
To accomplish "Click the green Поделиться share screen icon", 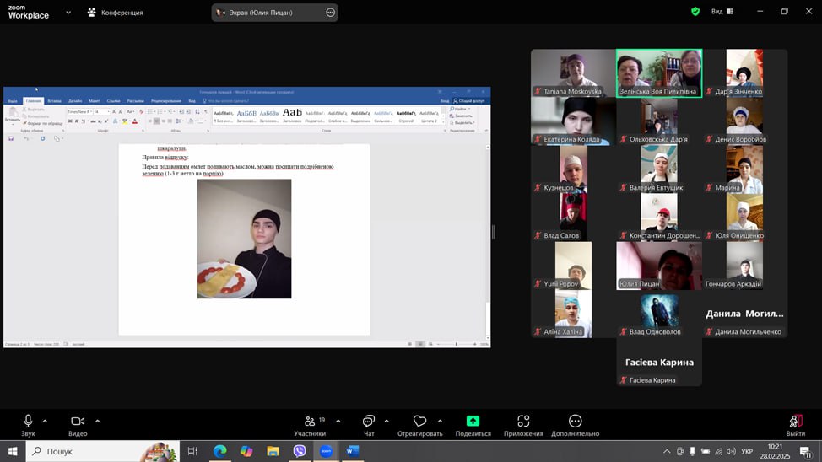I will (x=473, y=425).
